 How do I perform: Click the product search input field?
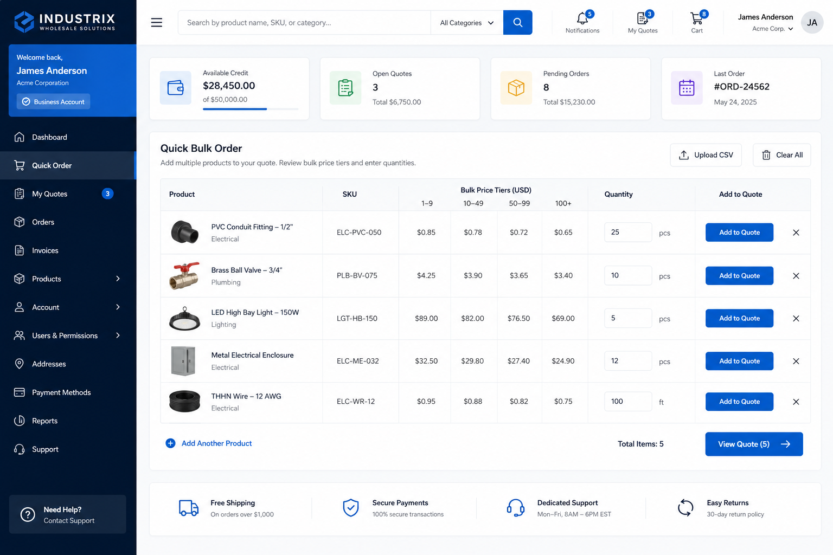pos(304,23)
